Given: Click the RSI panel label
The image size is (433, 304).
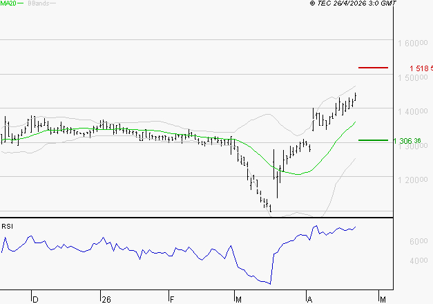Looking at the screenshot, I should [7, 226].
